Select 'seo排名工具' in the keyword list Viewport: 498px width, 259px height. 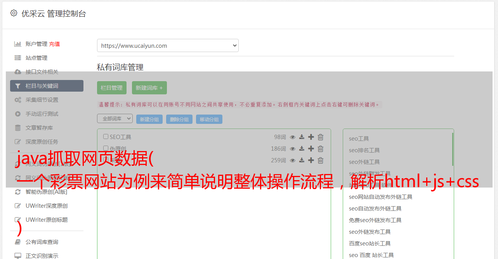coord(364,150)
